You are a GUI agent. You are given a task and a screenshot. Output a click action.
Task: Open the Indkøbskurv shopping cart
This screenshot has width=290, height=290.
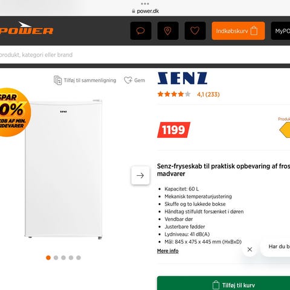[x=238, y=31]
